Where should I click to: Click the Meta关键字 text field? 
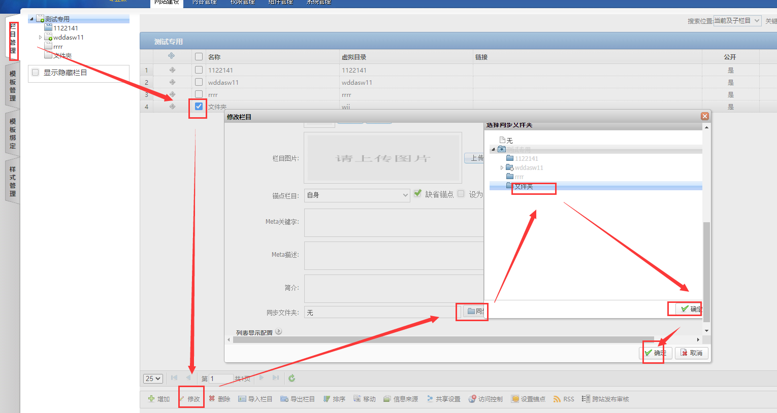pos(394,223)
